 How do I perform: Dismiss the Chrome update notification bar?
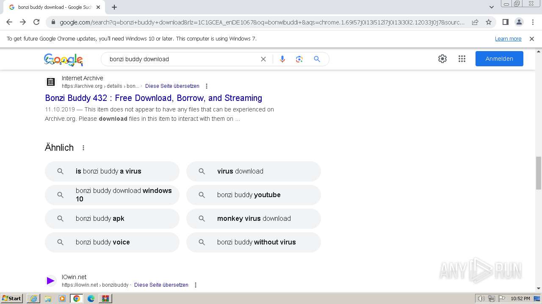[x=532, y=39]
